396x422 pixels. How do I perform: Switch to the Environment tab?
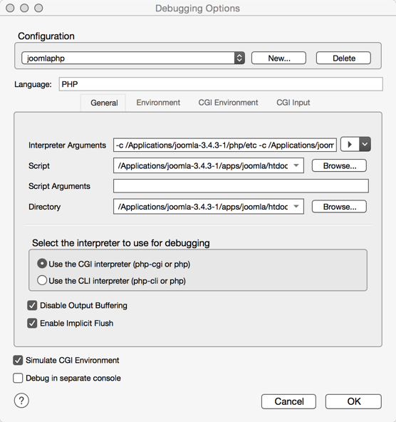158,103
